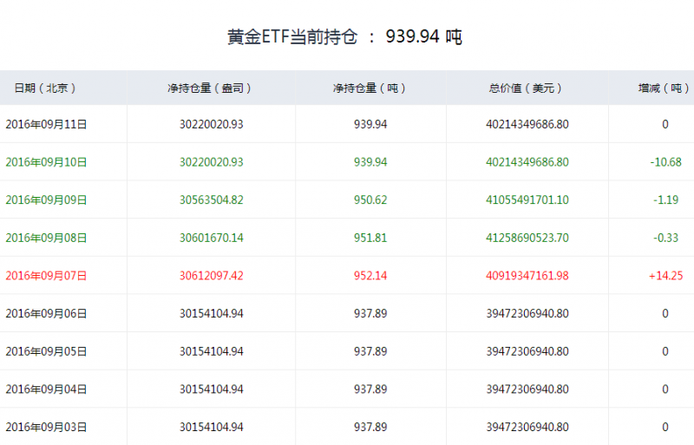Select the date cell 2016年09月10日
The image size is (694, 445).
46,162
